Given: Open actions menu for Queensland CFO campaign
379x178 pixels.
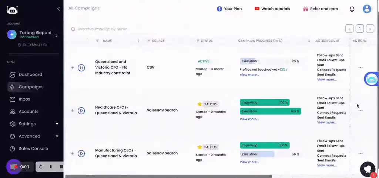Looking at the screenshot, I should point(360,67).
